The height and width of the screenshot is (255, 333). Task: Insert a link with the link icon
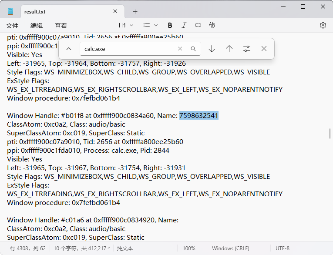tap(198, 26)
